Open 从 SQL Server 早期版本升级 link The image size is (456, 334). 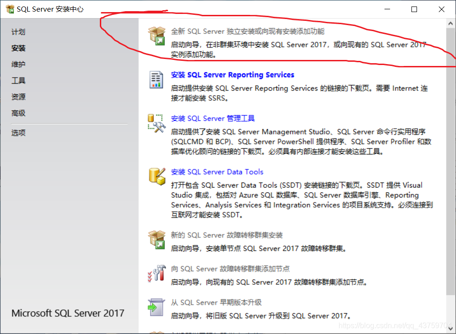216,302
